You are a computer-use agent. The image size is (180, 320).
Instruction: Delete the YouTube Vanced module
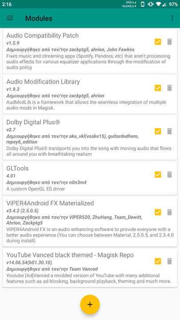click(x=169, y=261)
